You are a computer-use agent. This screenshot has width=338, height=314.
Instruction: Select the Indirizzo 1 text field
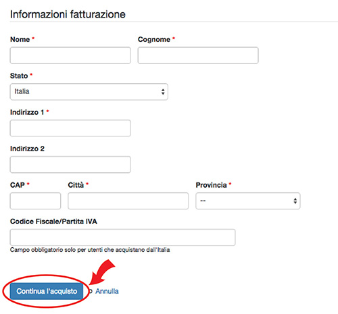[x=70, y=128]
